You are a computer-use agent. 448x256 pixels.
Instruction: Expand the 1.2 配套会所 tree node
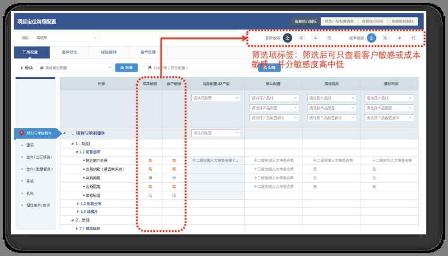coord(78,204)
